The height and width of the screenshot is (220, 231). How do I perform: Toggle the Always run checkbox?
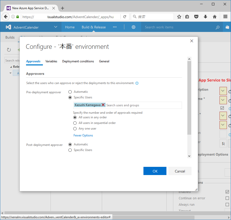227,204
